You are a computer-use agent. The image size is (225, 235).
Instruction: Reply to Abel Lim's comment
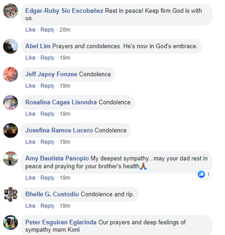point(47,58)
